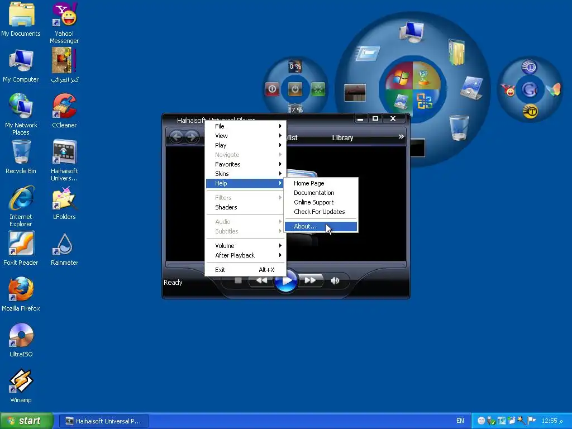Click the player's stop button
572x429 pixels.
(x=238, y=280)
